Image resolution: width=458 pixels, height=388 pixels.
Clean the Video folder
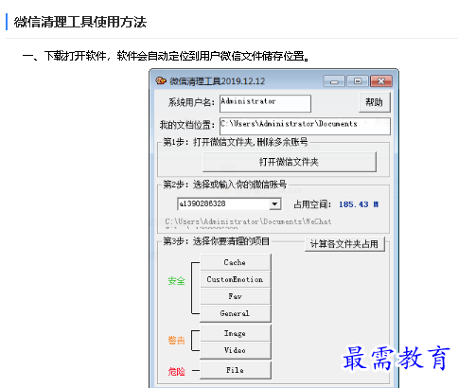point(236,350)
